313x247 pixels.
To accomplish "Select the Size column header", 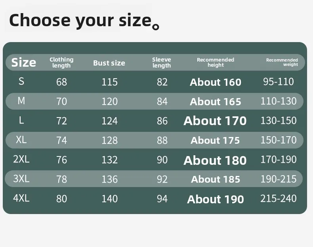I will pyautogui.click(x=23, y=62).
